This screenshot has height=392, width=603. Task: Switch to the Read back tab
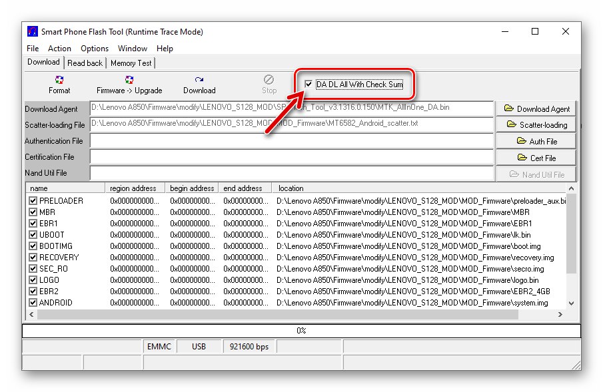pos(85,63)
